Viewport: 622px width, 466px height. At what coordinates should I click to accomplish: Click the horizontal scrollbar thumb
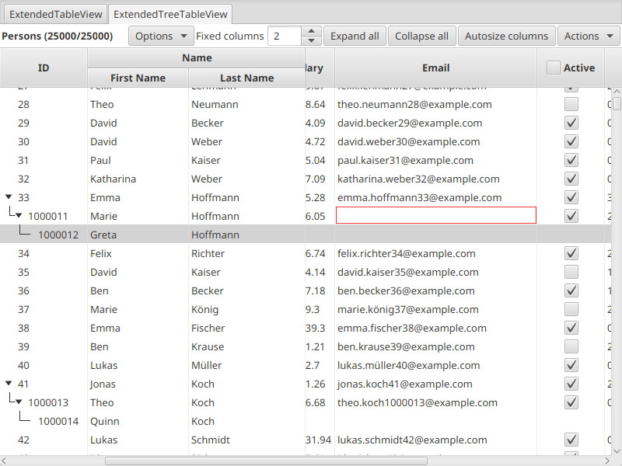tap(266, 461)
